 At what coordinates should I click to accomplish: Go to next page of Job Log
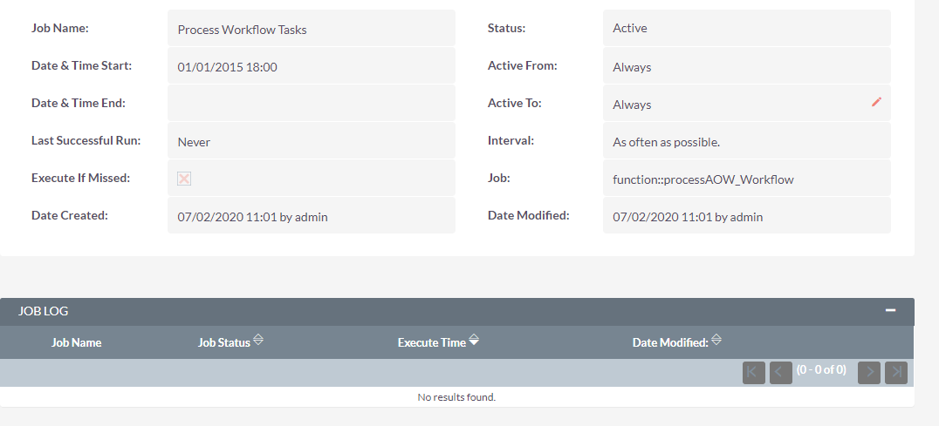[x=868, y=373]
